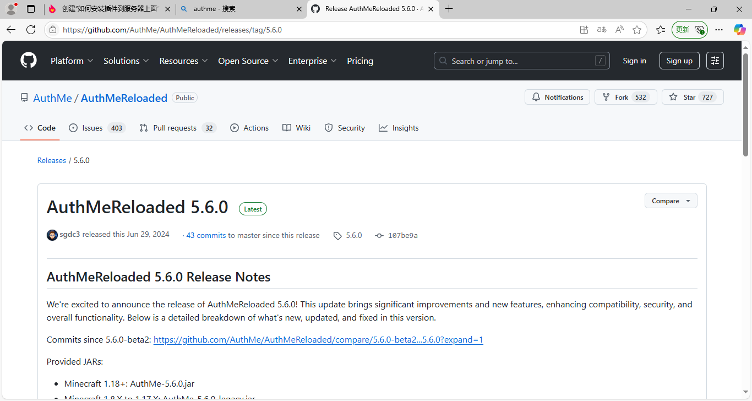Click the GitHub logo icon
The height and width of the screenshot is (401, 752).
[x=29, y=61]
